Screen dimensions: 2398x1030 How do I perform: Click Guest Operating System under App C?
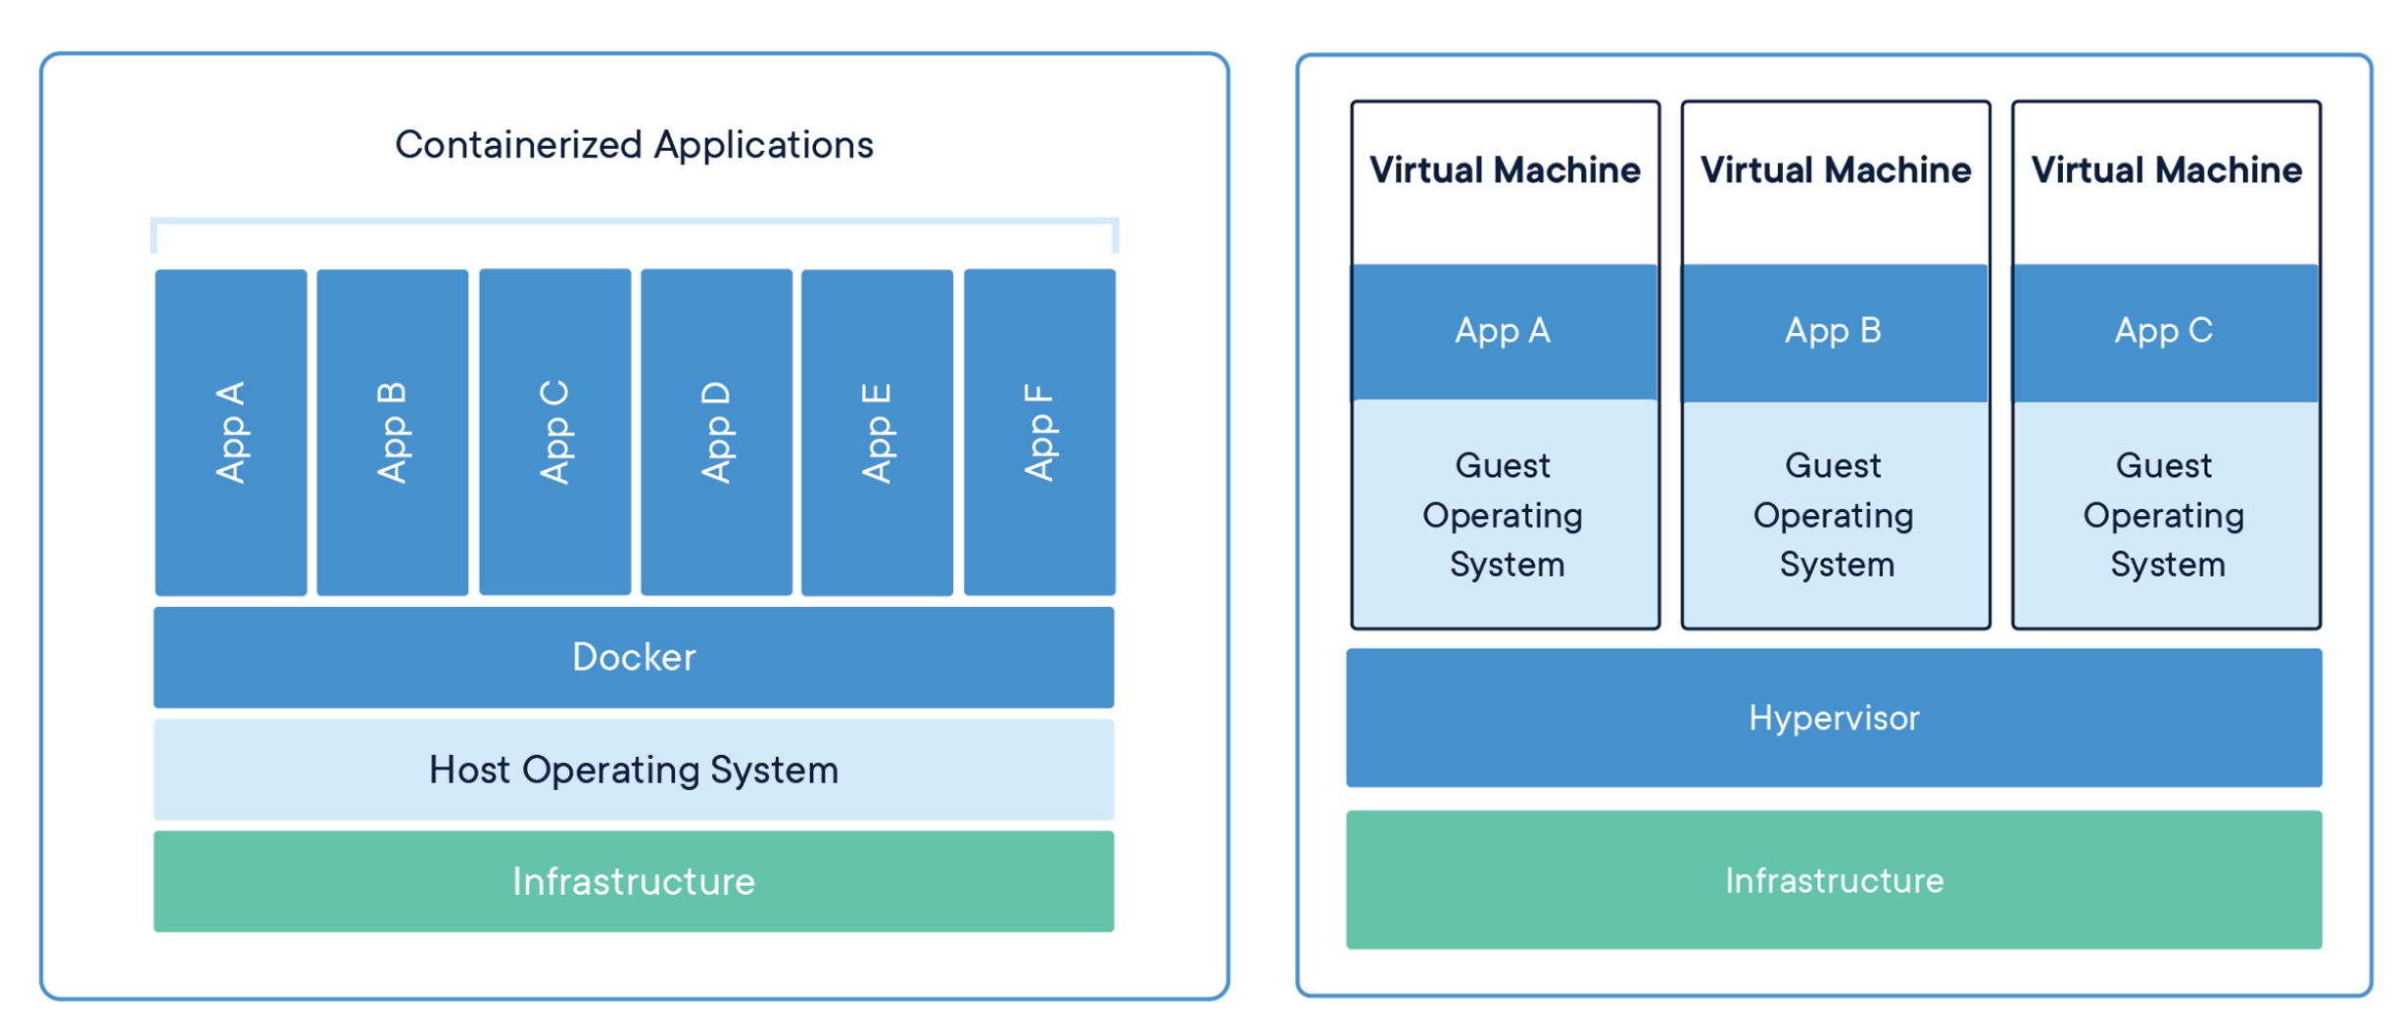coord(2164,514)
